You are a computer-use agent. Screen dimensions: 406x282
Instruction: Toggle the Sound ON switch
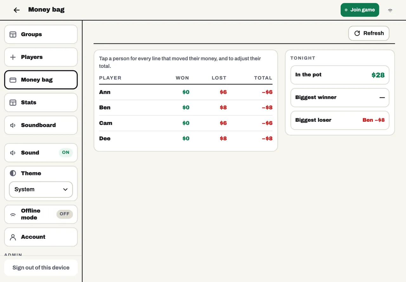(66, 153)
